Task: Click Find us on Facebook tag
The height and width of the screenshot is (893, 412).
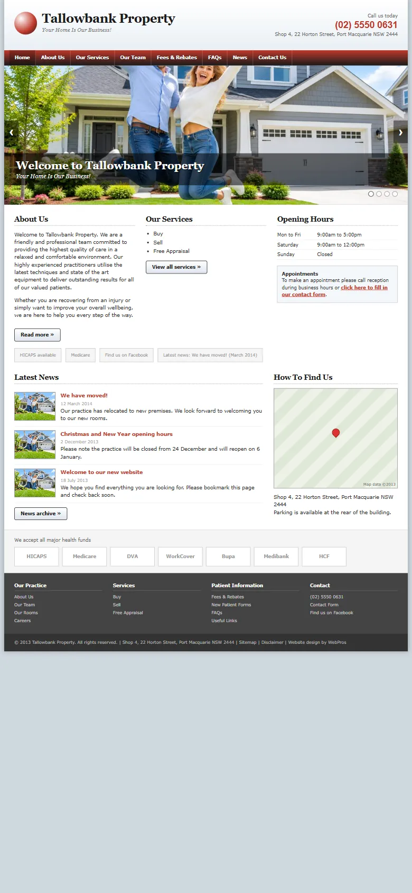Action: 127,355
